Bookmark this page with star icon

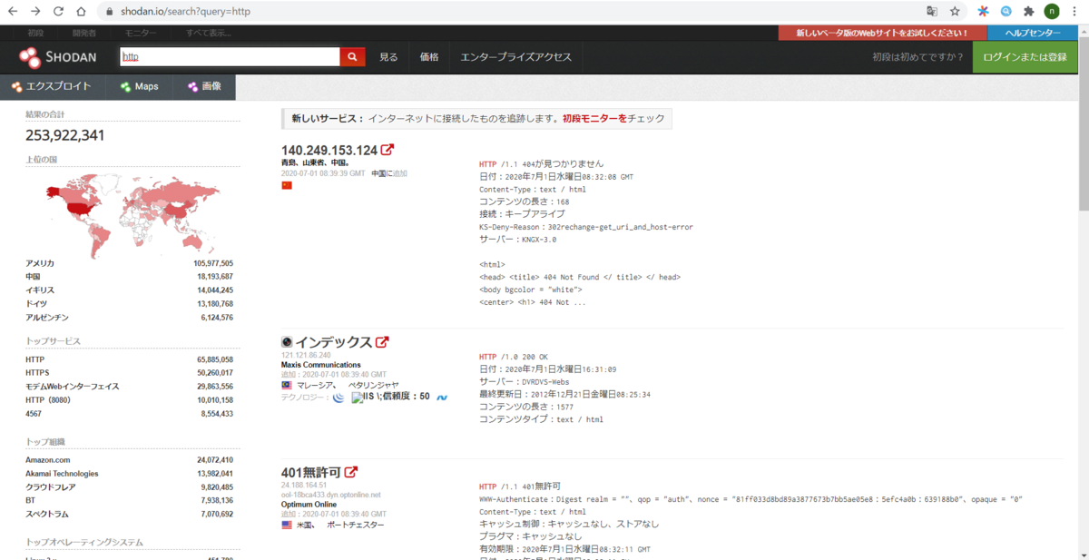click(x=955, y=12)
